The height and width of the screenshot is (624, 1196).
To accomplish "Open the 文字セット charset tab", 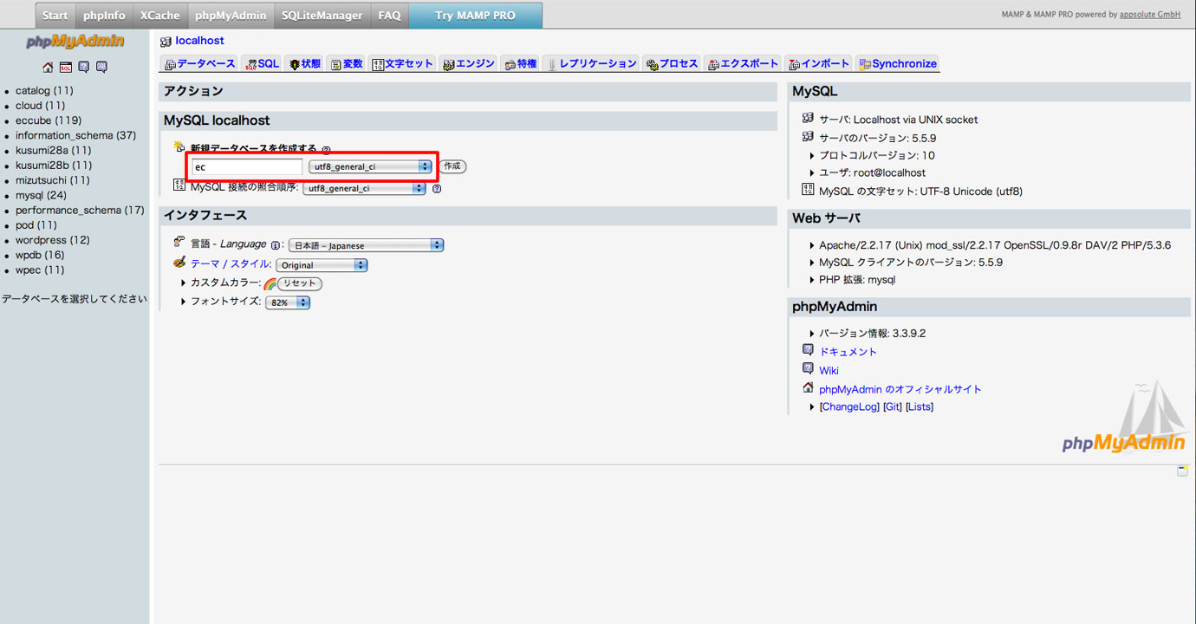I will (x=402, y=63).
